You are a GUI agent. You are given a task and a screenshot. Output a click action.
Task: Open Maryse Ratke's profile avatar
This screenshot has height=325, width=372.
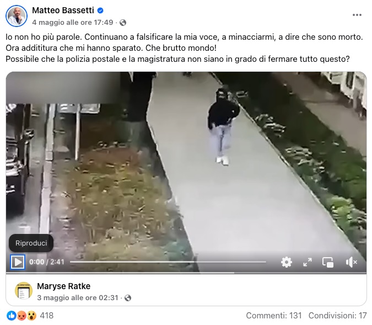tap(24, 291)
